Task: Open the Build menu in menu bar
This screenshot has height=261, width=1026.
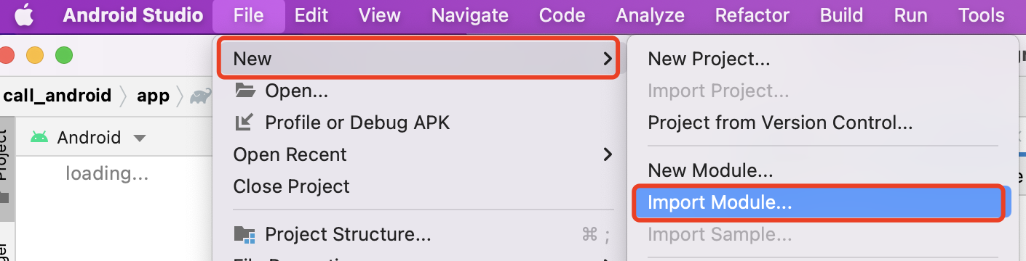Action: 841,15
